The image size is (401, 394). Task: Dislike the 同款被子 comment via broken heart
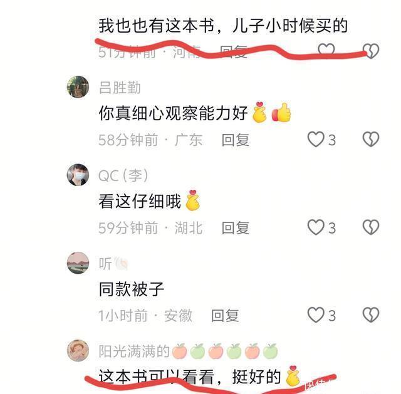pos(371,314)
